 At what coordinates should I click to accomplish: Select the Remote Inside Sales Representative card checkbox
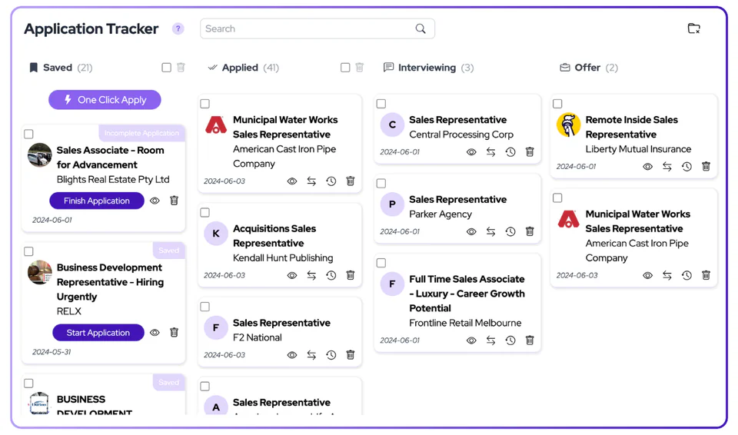557,104
